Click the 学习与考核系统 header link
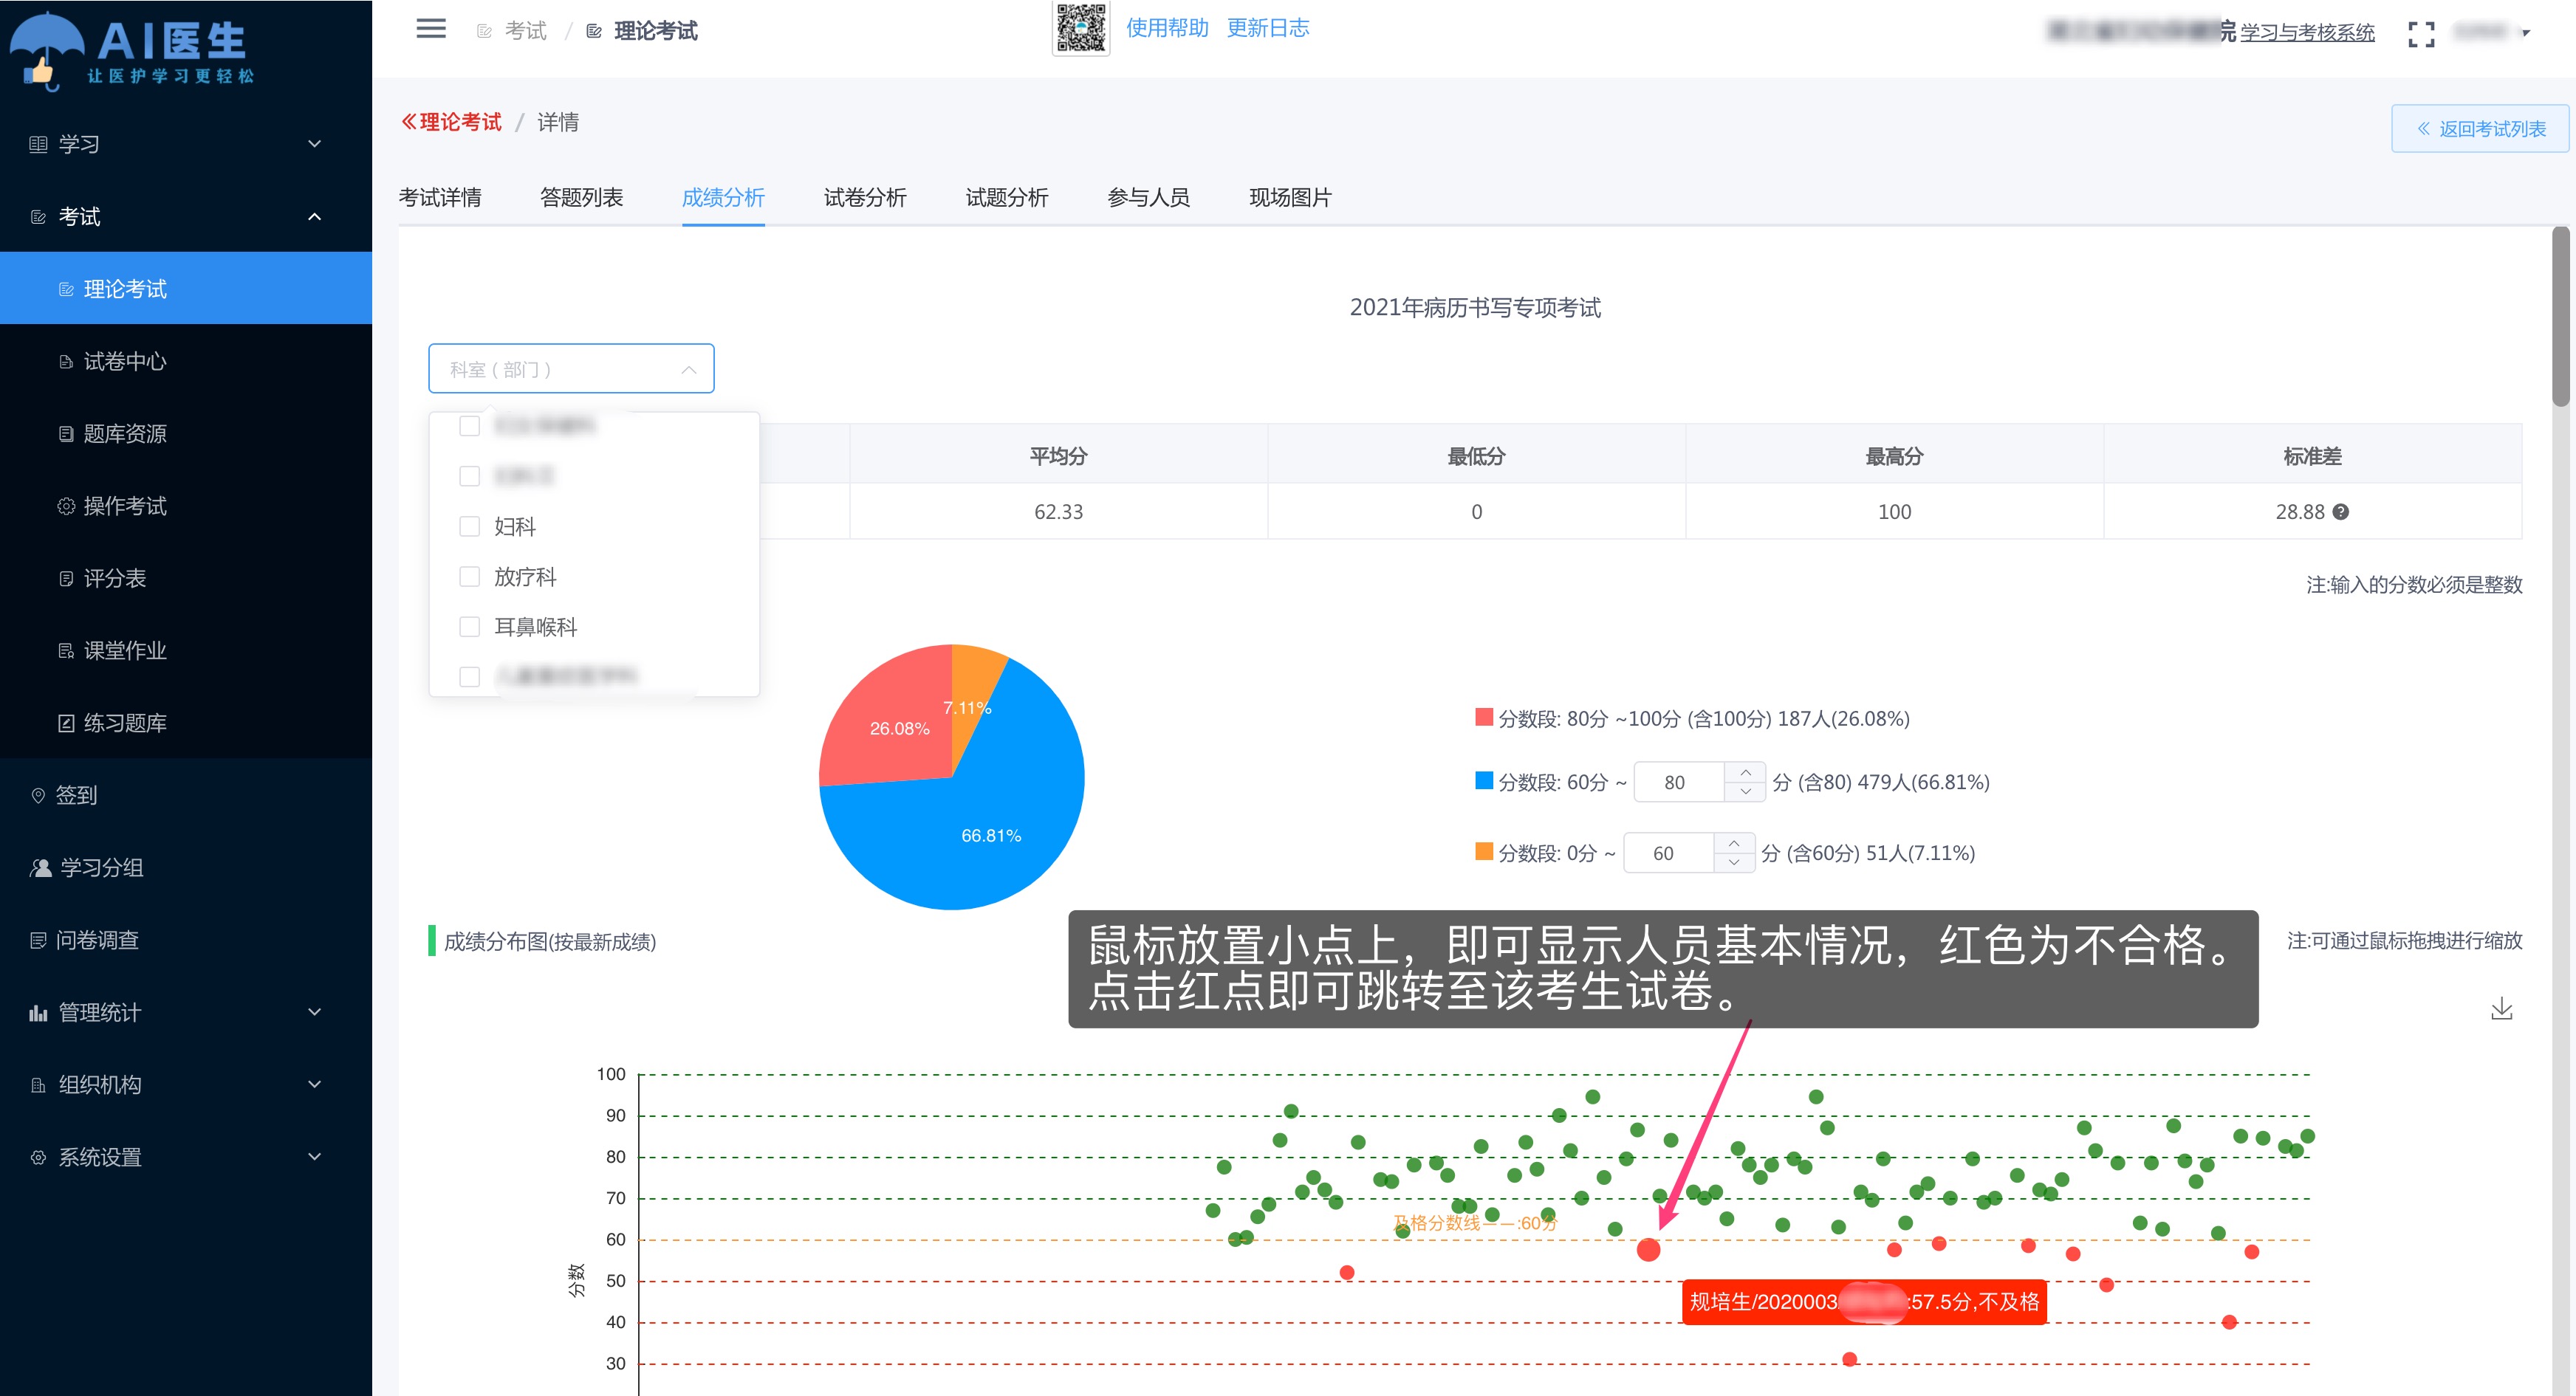Screen dimensions: 2576x1396 point(2307,32)
